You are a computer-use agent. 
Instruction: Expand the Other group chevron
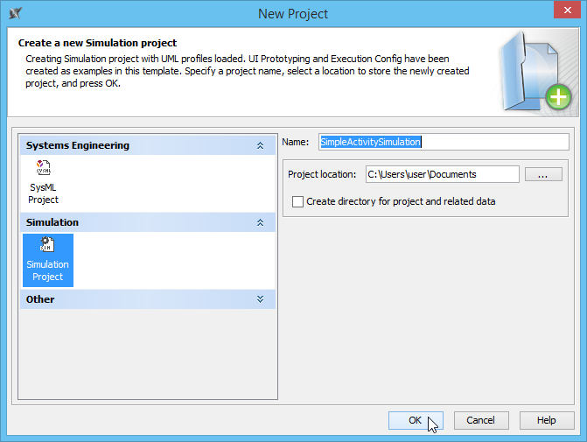click(260, 299)
